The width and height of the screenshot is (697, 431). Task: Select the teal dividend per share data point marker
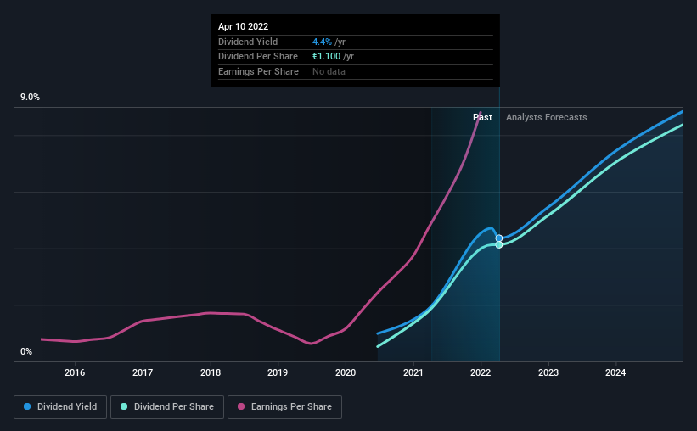click(499, 245)
